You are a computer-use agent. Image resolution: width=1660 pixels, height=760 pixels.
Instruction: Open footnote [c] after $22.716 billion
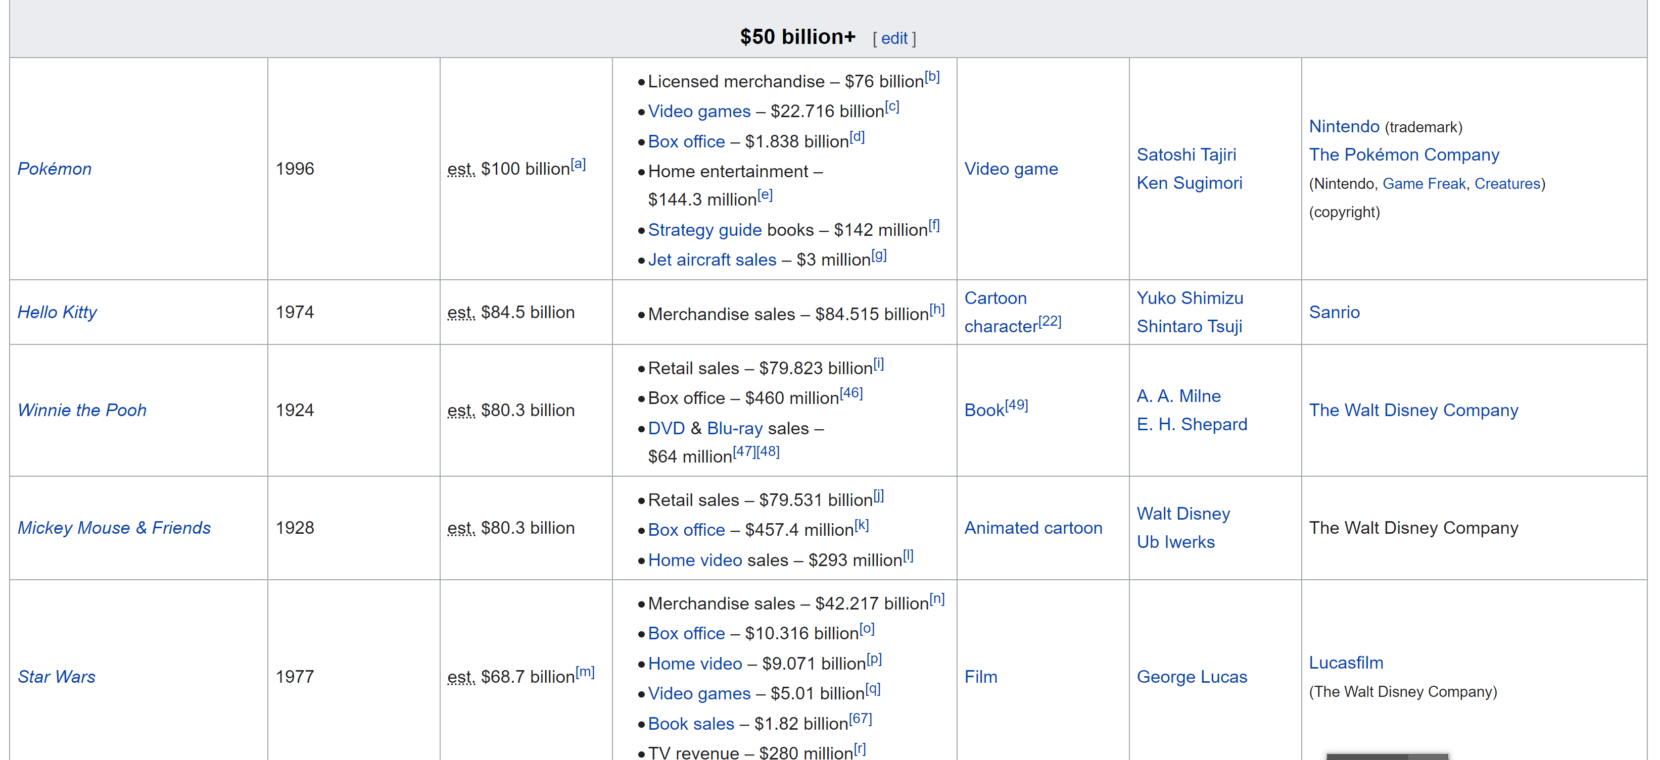click(x=892, y=106)
